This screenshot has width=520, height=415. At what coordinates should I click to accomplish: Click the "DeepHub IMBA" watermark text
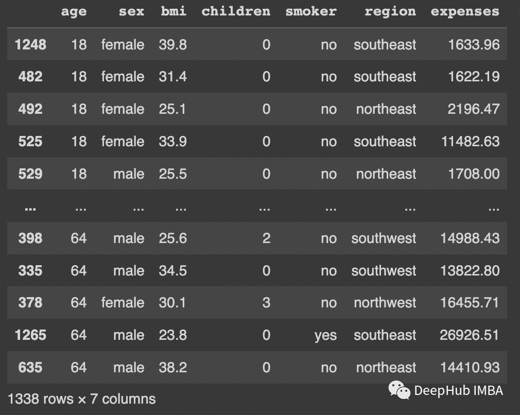[x=458, y=391]
